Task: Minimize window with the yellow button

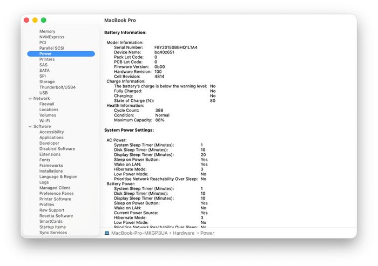Action: pos(35,21)
